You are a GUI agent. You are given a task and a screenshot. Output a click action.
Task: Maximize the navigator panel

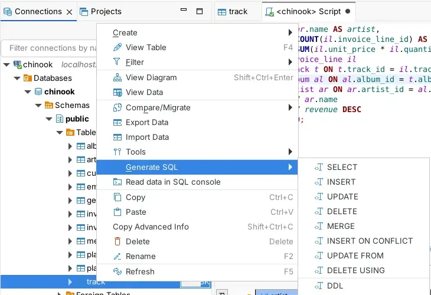click(200, 11)
